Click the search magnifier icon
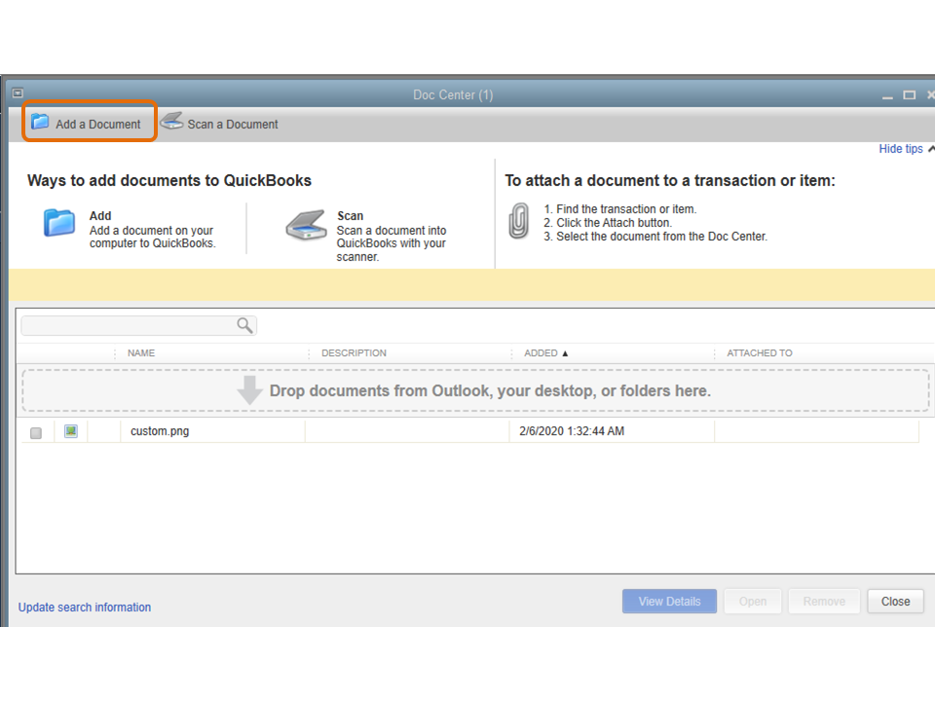The height and width of the screenshot is (701, 935). click(244, 325)
